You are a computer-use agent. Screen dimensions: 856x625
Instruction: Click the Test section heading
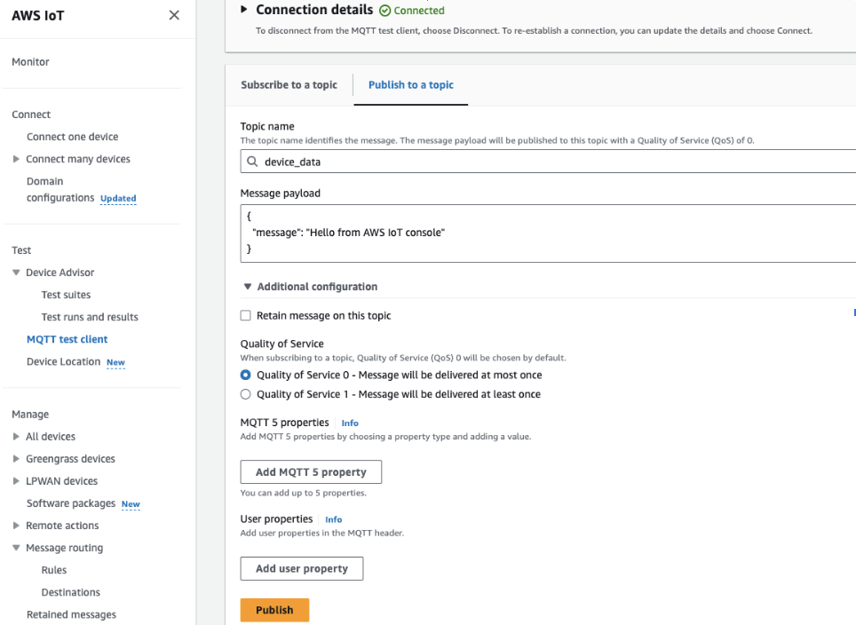21,250
